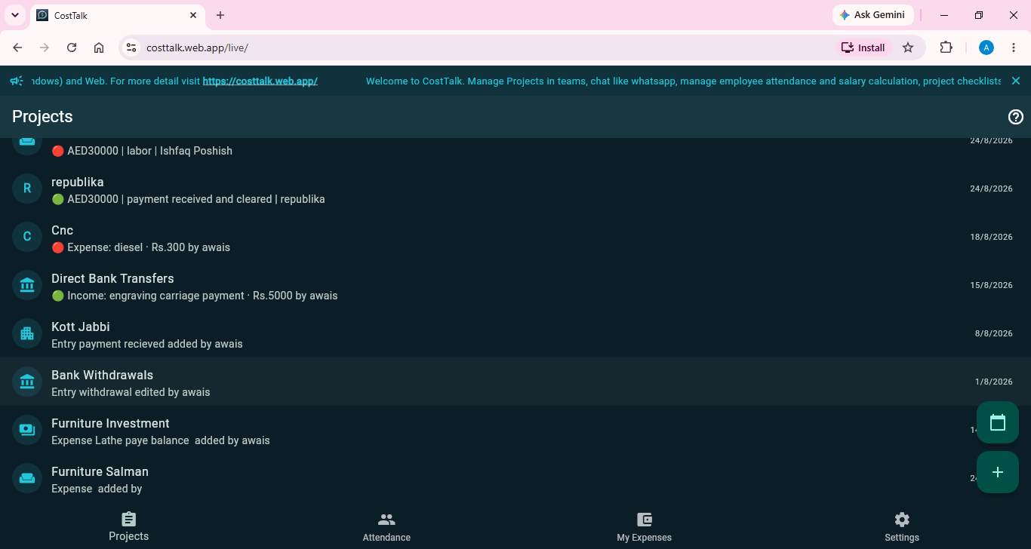Expand the tab search dropdown
This screenshot has height=549, width=1031.
pos(14,15)
